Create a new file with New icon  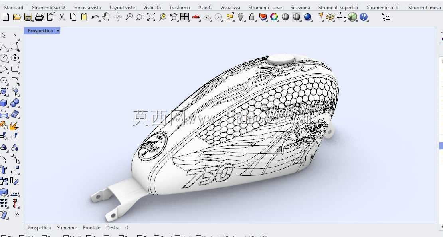click(x=6, y=17)
